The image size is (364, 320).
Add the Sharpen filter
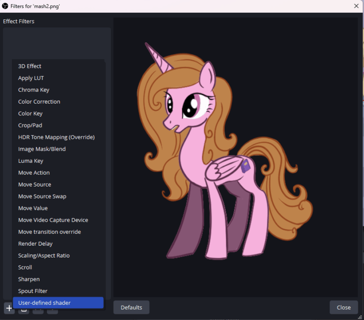pyautogui.click(x=29, y=279)
